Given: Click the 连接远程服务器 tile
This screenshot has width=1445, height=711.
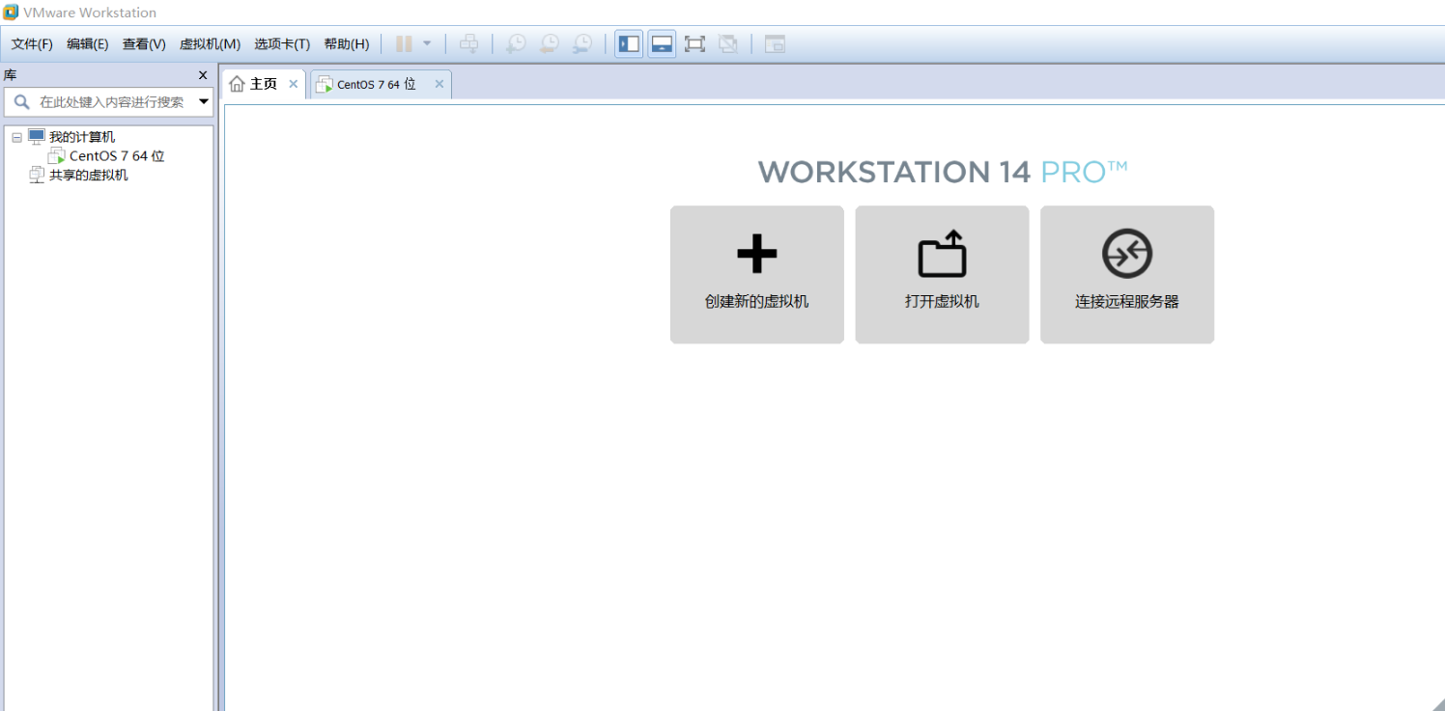Looking at the screenshot, I should point(1127,275).
